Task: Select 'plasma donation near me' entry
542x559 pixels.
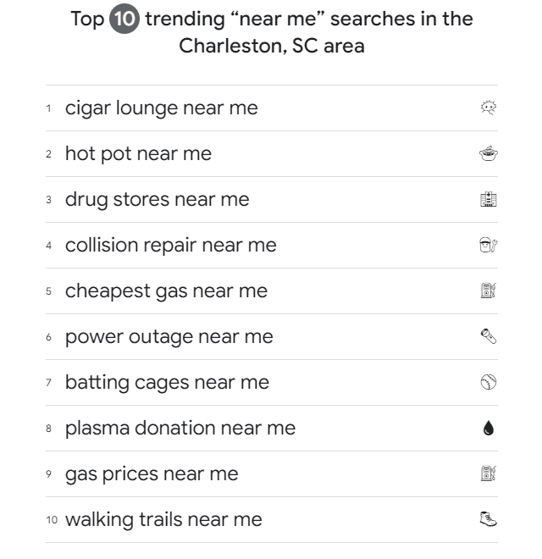Action: point(180,428)
